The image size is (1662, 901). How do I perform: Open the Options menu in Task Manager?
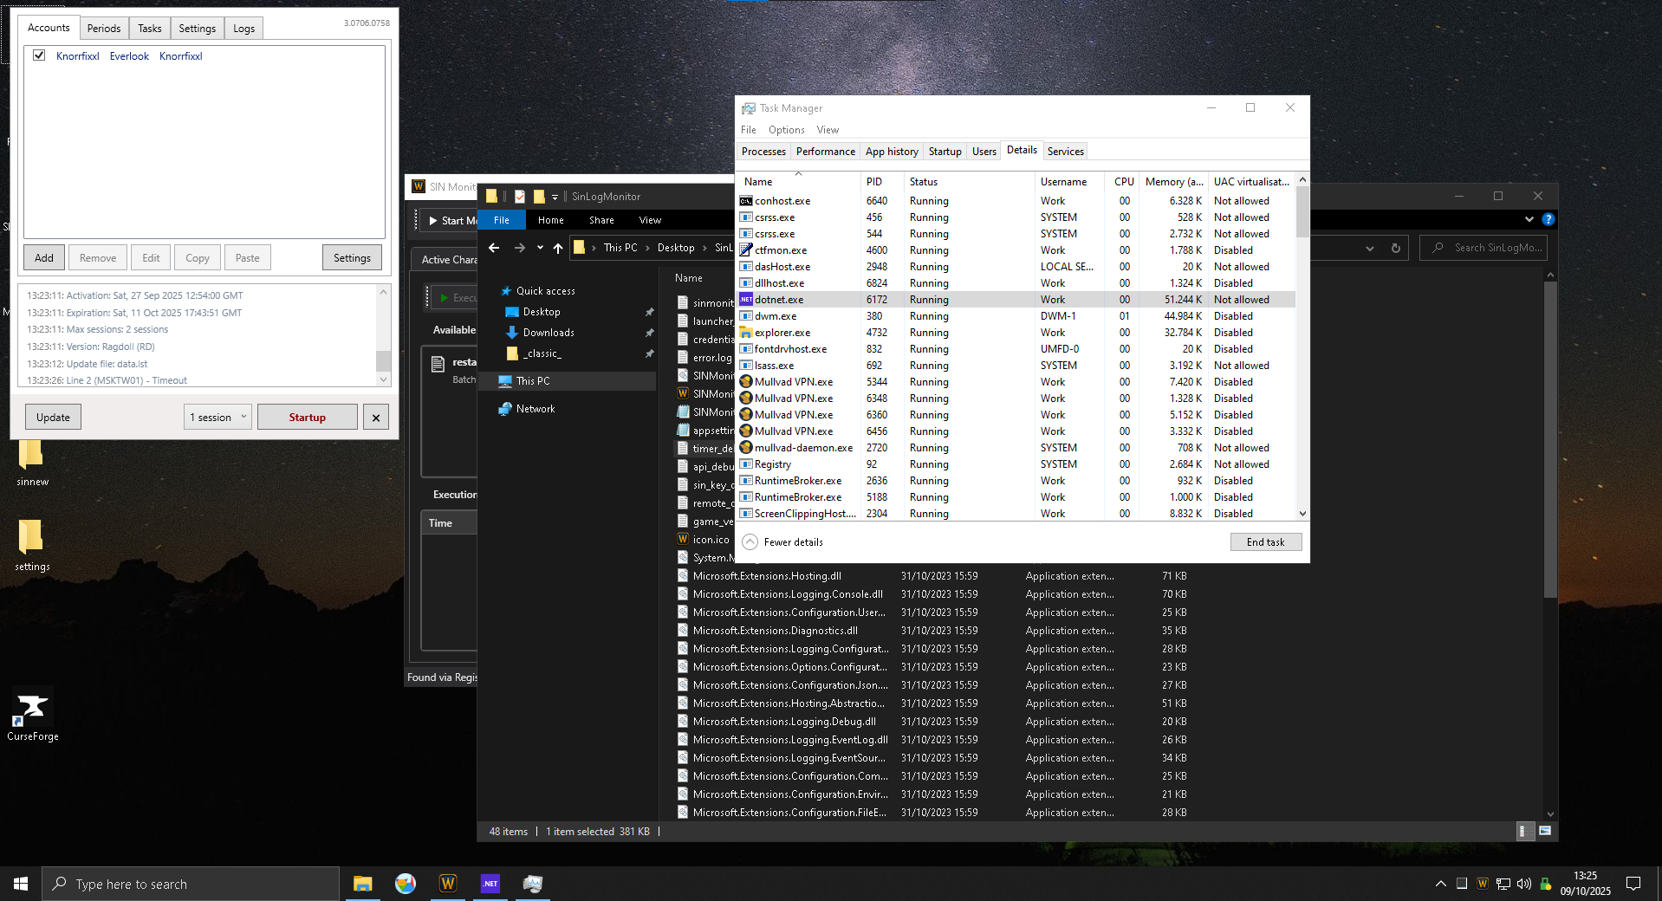point(785,129)
